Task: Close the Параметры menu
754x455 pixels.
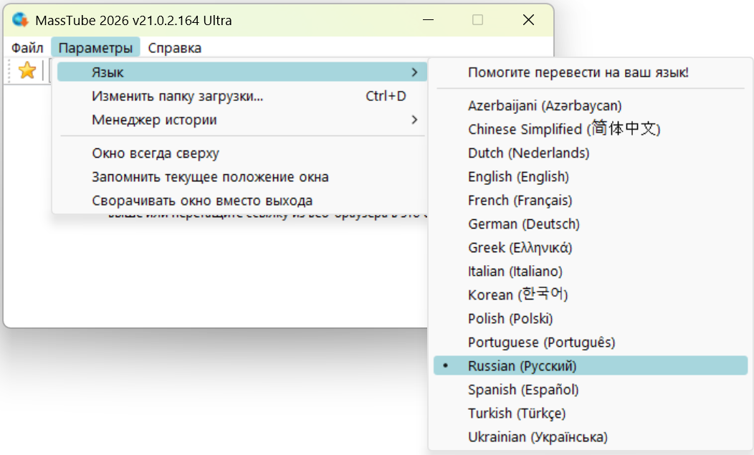Action: pos(95,48)
